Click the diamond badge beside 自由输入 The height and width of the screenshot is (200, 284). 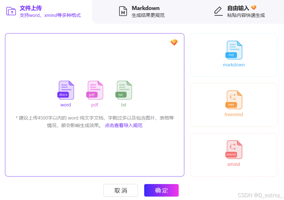[x=254, y=8]
